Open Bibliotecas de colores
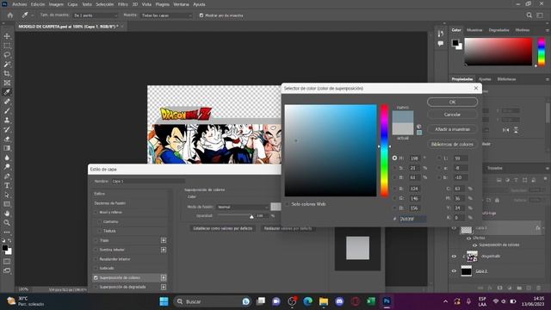Screen dimensions: 551x310 pyautogui.click(x=452, y=144)
